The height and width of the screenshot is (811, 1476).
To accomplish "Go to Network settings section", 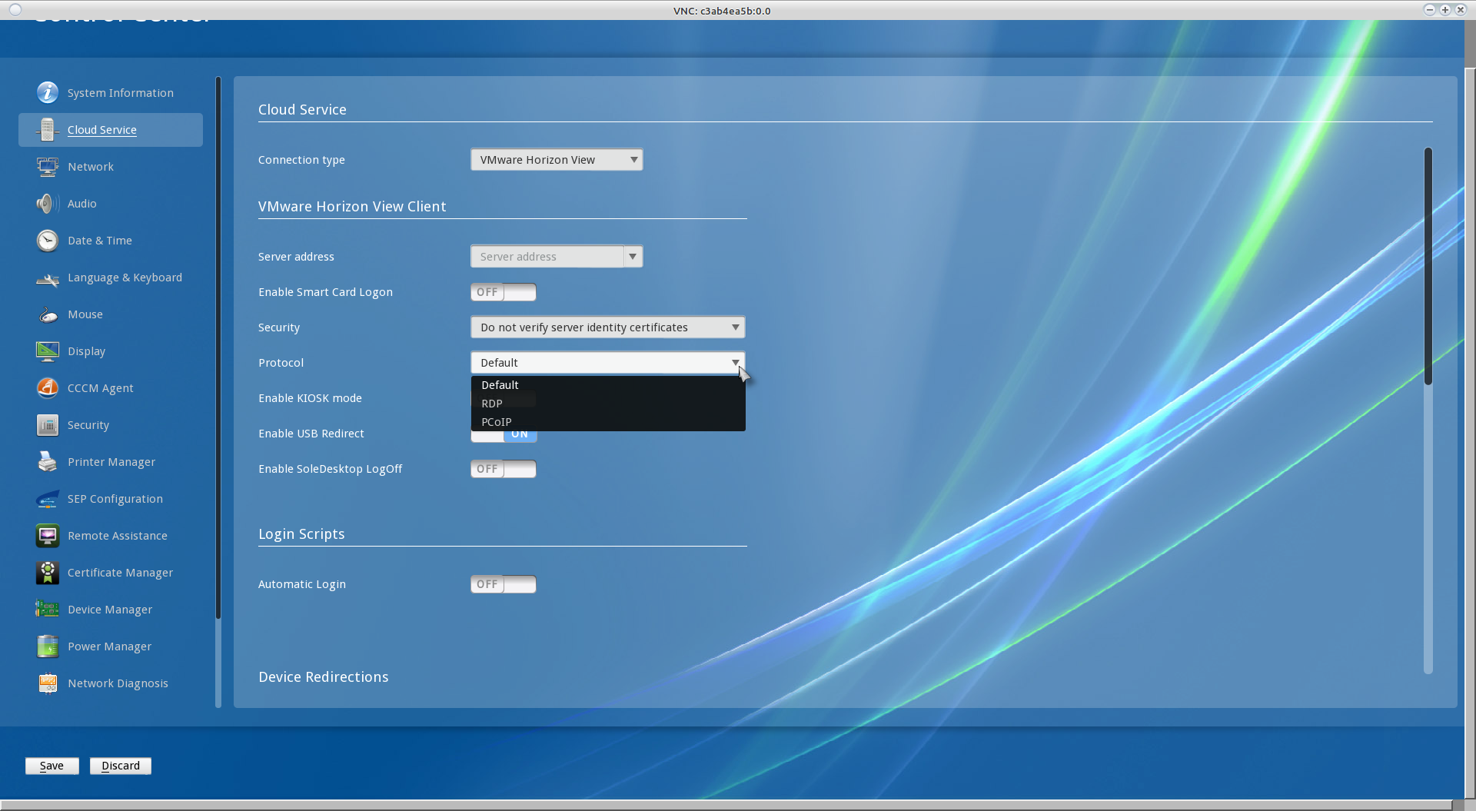I will click(x=91, y=167).
